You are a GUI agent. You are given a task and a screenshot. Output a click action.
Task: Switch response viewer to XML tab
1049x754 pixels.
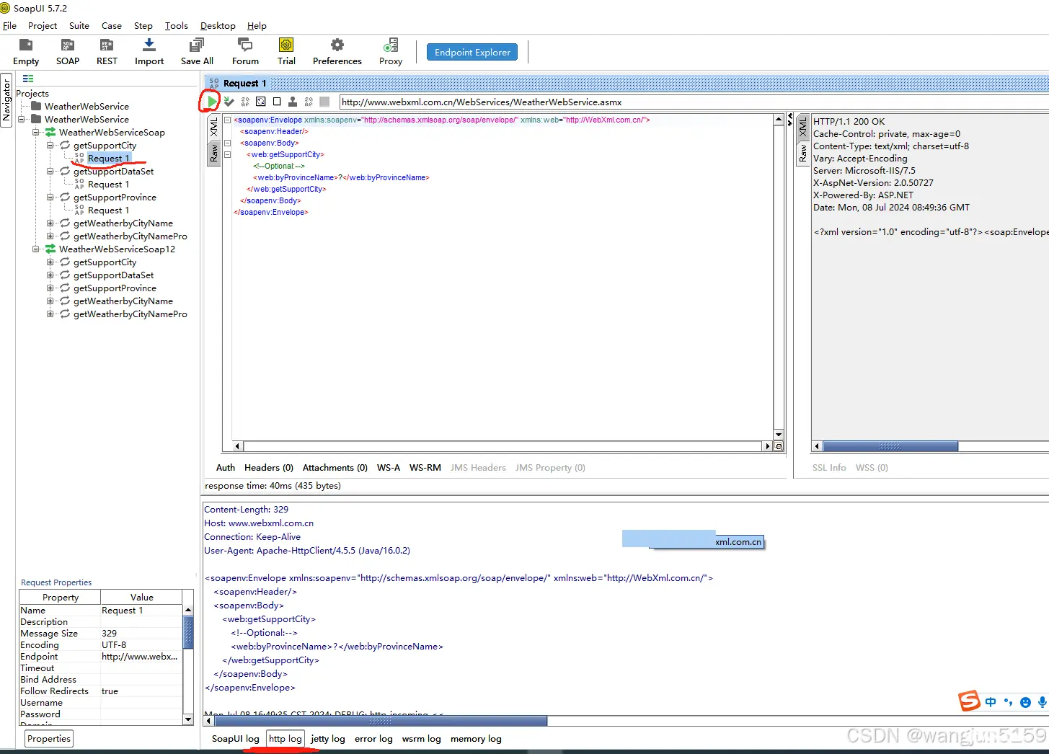[802, 128]
